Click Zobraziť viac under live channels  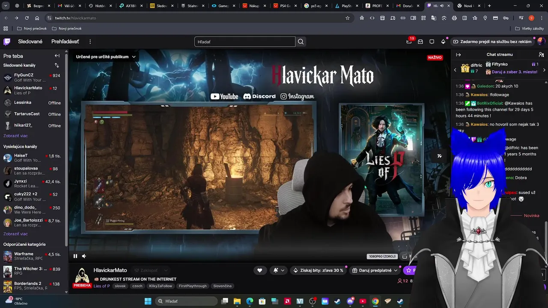[x=15, y=234]
